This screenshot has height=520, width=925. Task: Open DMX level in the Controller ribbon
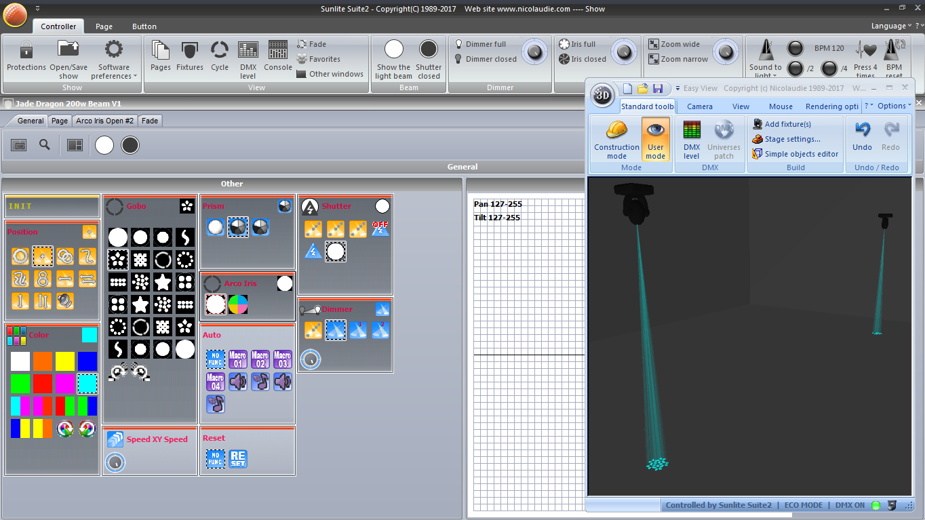pyautogui.click(x=248, y=50)
